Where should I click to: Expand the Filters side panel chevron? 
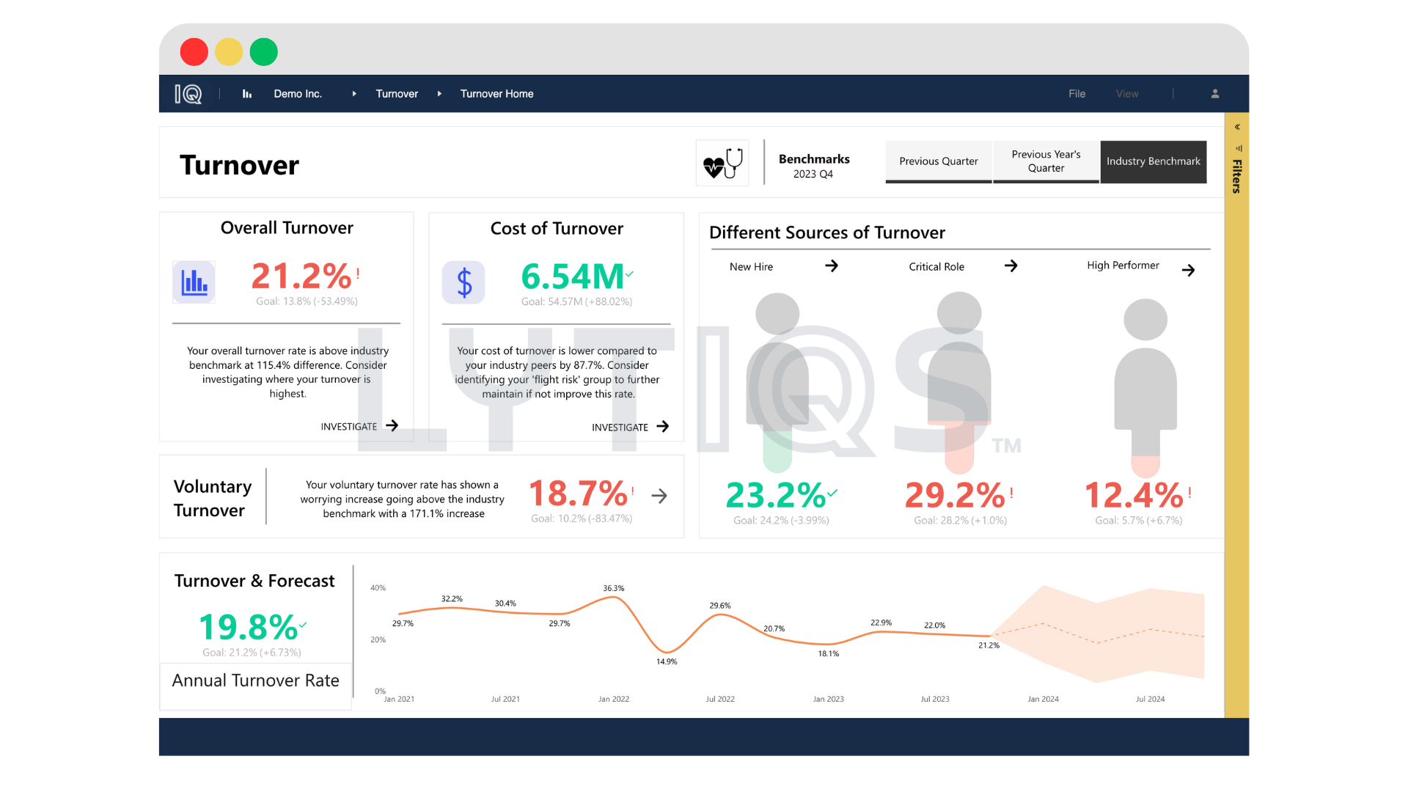pos(1237,127)
